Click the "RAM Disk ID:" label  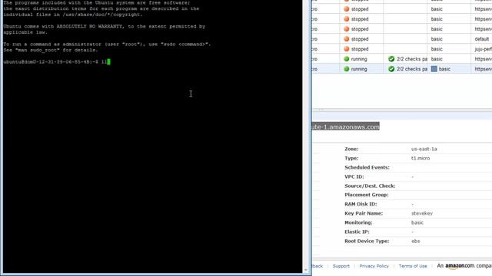pos(361,204)
